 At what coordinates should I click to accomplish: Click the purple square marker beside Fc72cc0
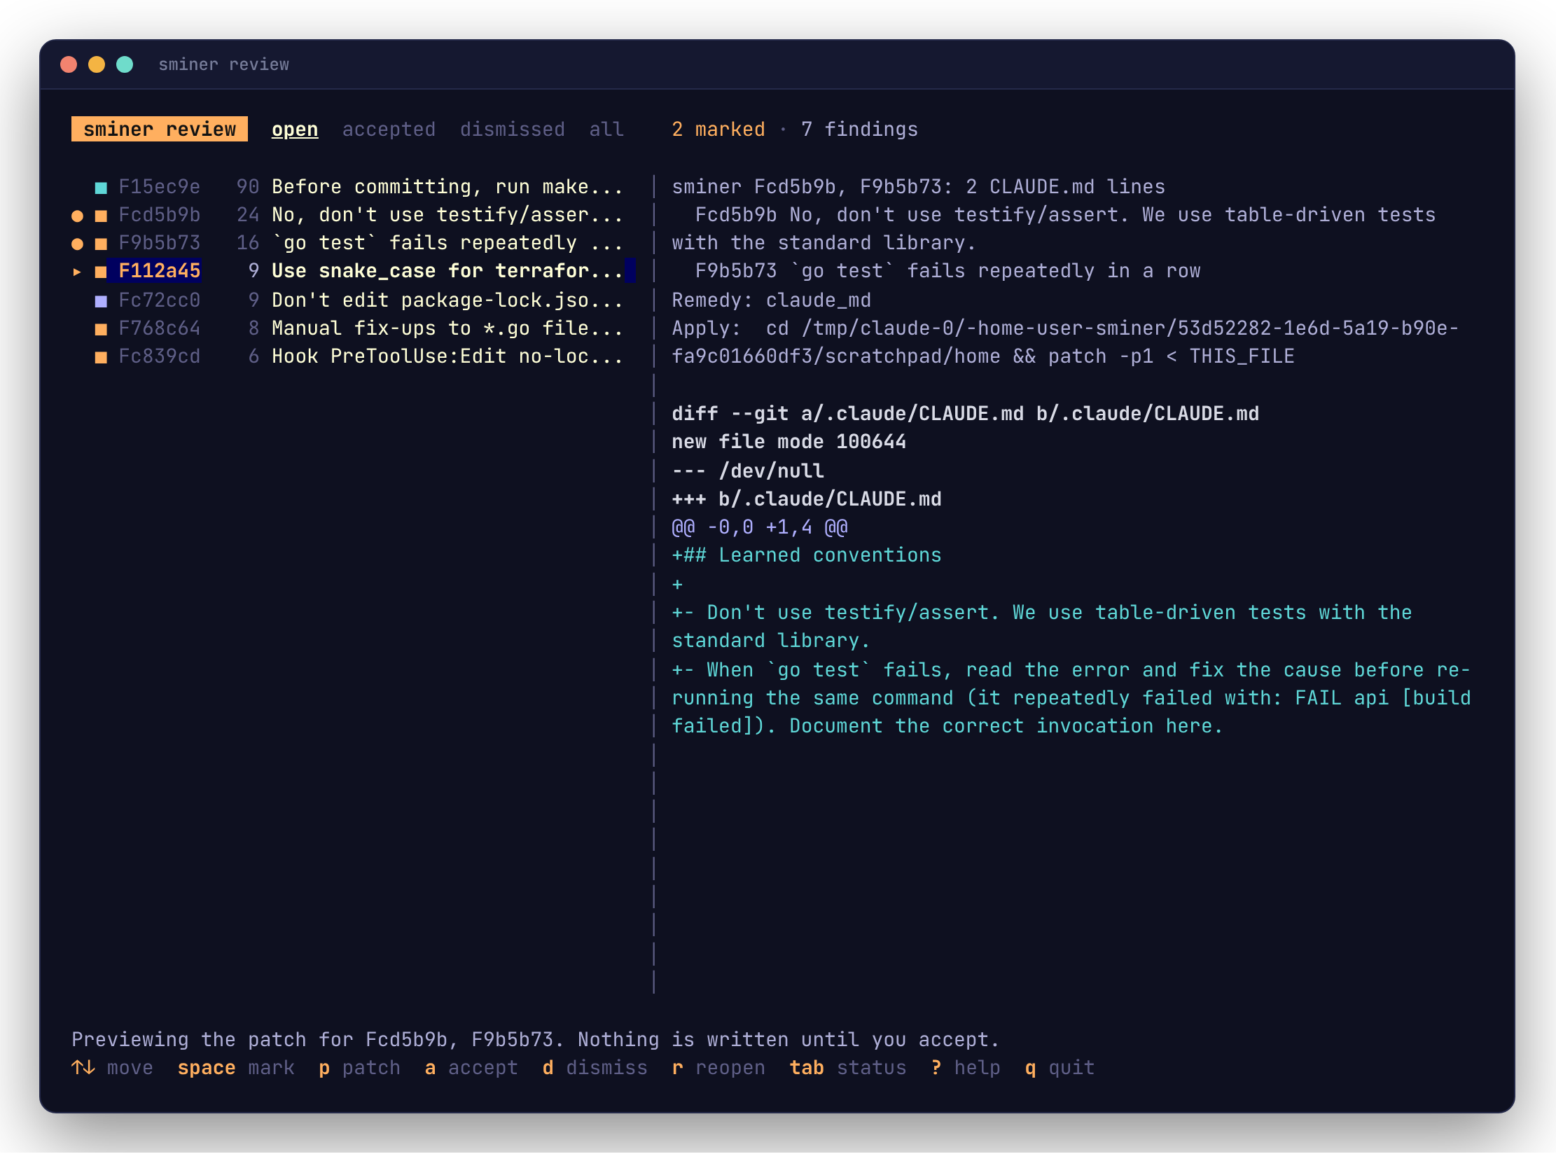[x=101, y=301]
